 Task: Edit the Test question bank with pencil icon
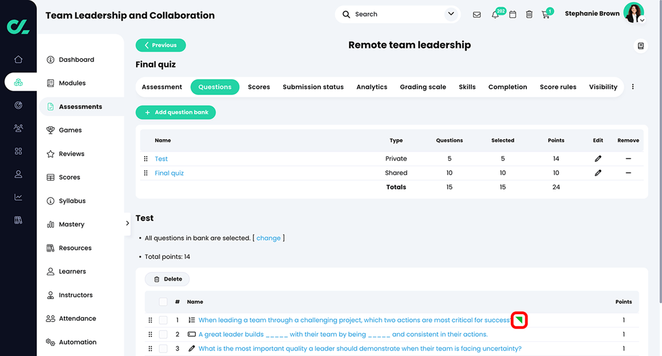(598, 158)
